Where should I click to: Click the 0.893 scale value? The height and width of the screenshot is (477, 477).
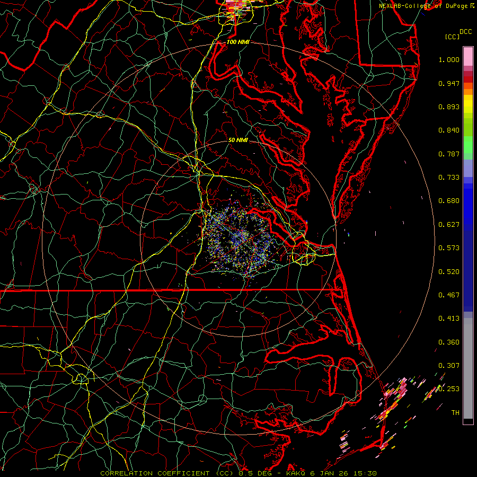point(449,107)
